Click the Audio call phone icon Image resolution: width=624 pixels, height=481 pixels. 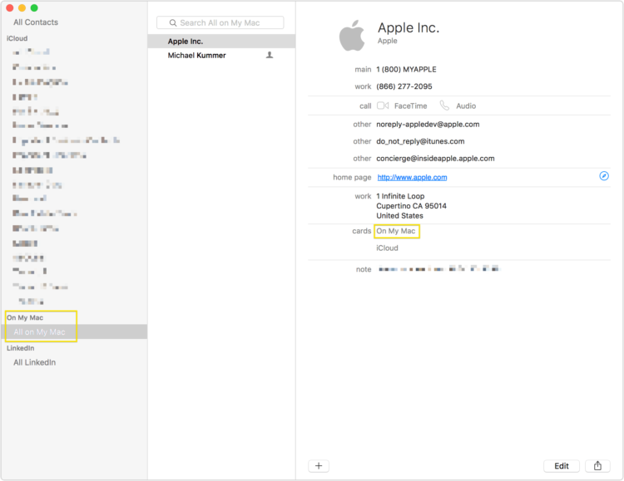[x=444, y=106]
